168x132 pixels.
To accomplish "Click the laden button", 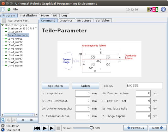I will 86,86.
